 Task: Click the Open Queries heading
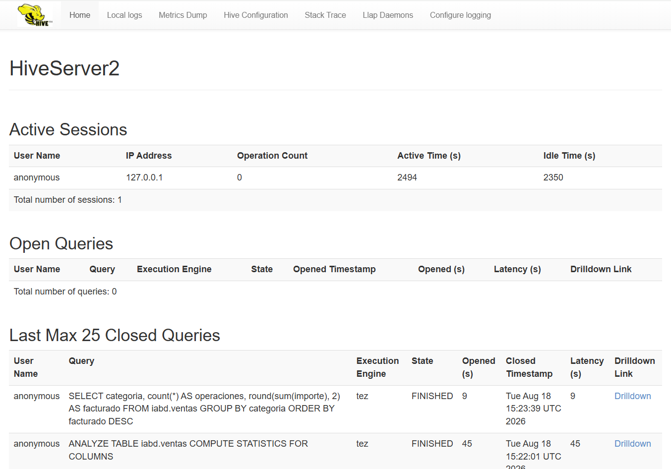[x=61, y=243]
